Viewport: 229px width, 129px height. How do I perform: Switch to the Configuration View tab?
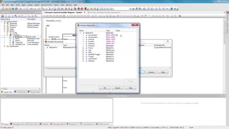pos(20,92)
